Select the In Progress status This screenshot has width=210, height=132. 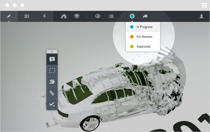click(x=143, y=27)
